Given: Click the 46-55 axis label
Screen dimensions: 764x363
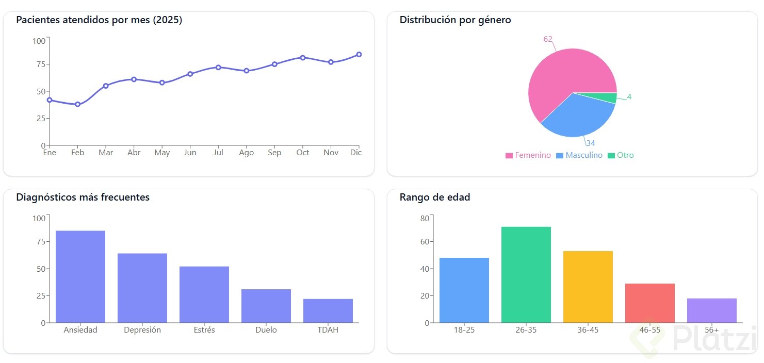Looking at the screenshot, I should tap(650, 330).
